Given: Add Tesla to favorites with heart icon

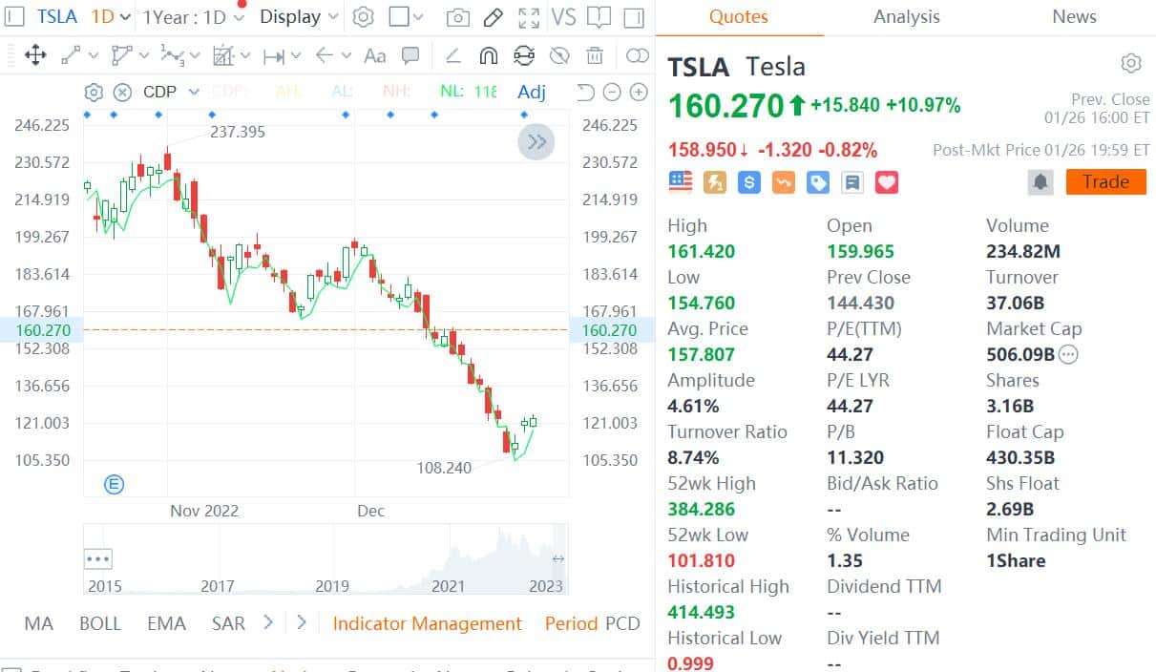Looking at the screenshot, I should 887,181.
